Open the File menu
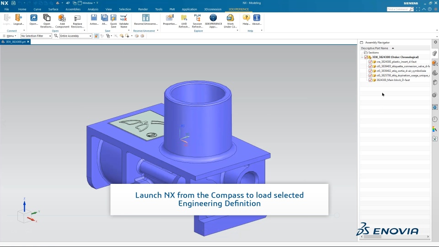This screenshot has height=247, width=439. point(6,9)
